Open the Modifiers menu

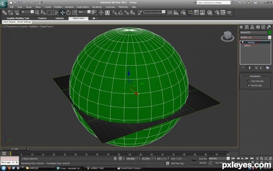[x=58, y=7]
